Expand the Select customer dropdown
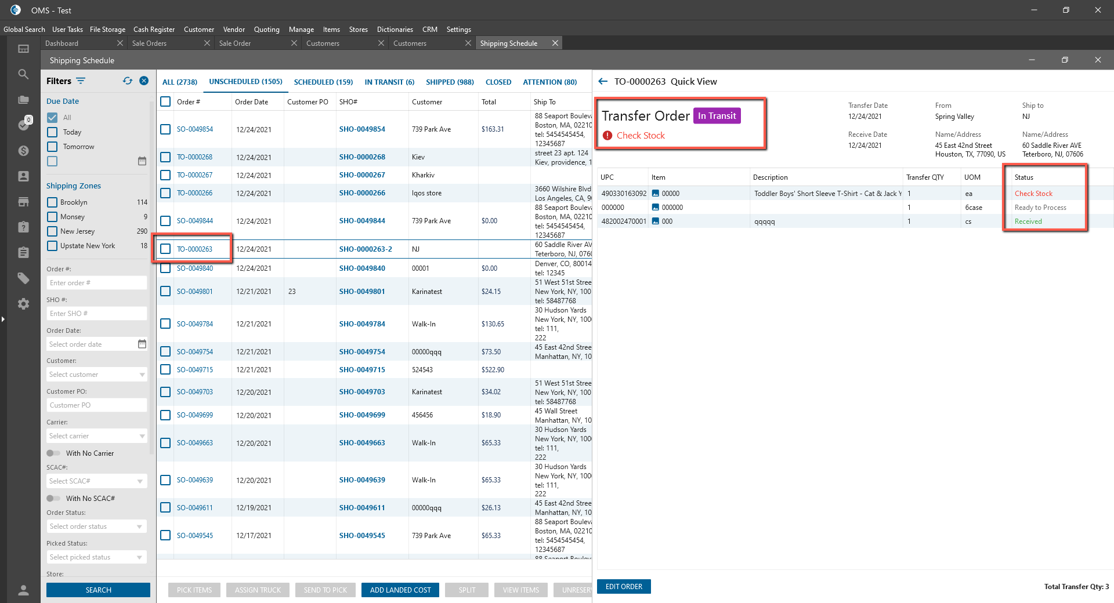1114x603 pixels. (97, 375)
